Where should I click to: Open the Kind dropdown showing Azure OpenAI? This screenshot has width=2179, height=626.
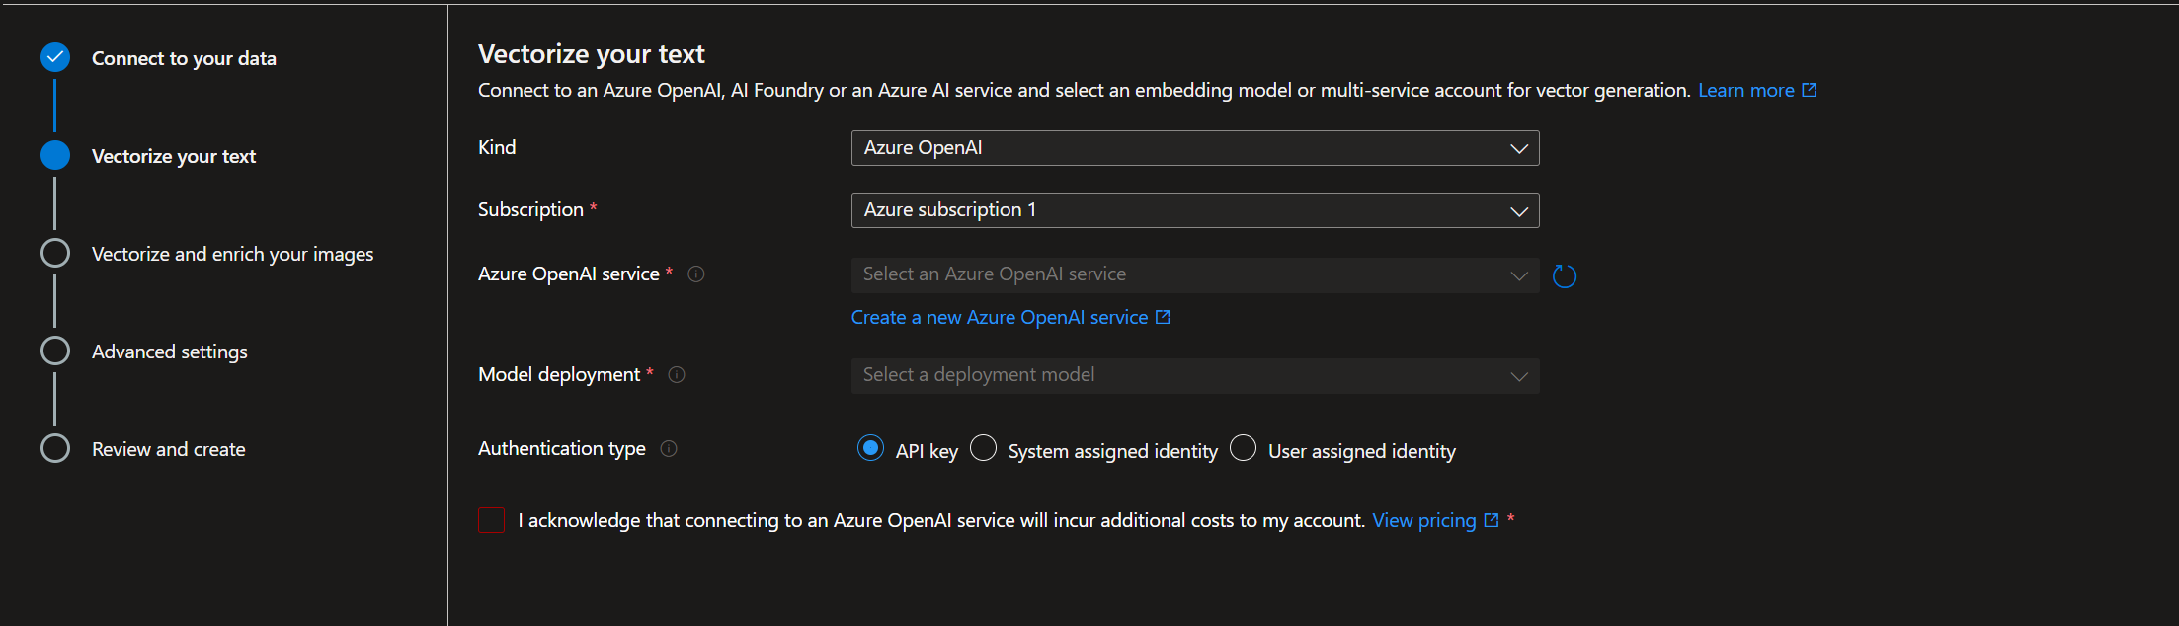(x=1194, y=148)
